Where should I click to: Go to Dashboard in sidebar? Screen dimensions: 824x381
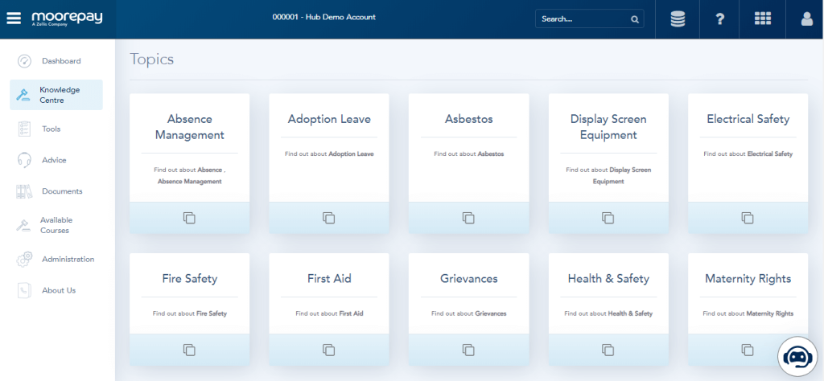pos(61,61)
